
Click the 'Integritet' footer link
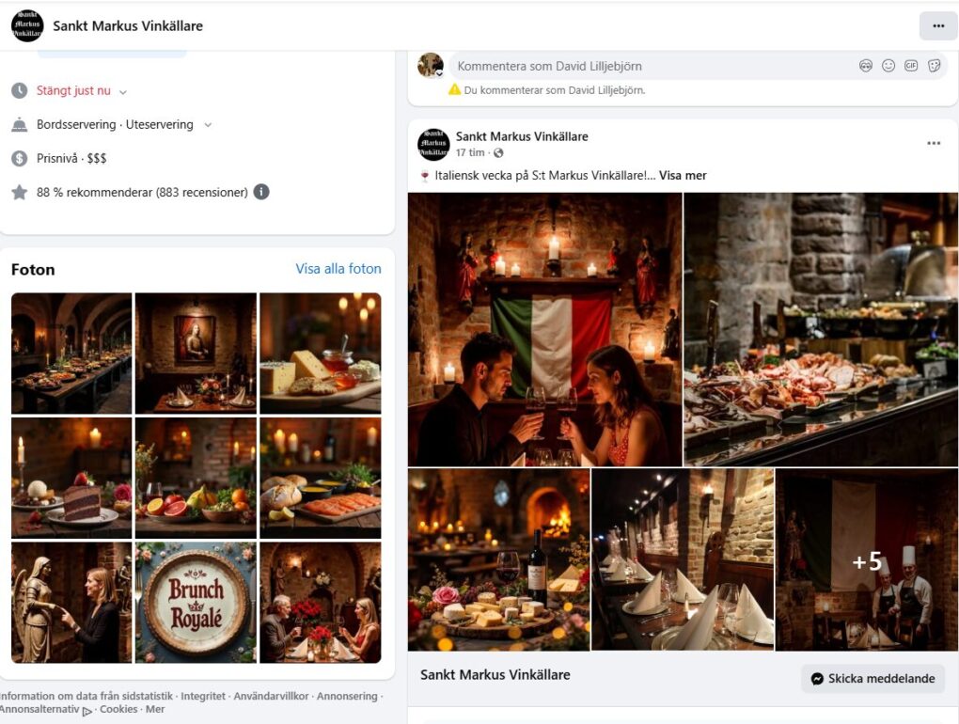tap(203, 697)
